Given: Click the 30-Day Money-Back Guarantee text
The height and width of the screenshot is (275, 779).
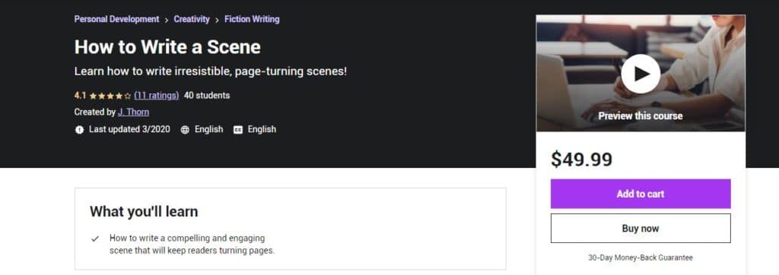Looking at the screenshot, I should (641, 258).
